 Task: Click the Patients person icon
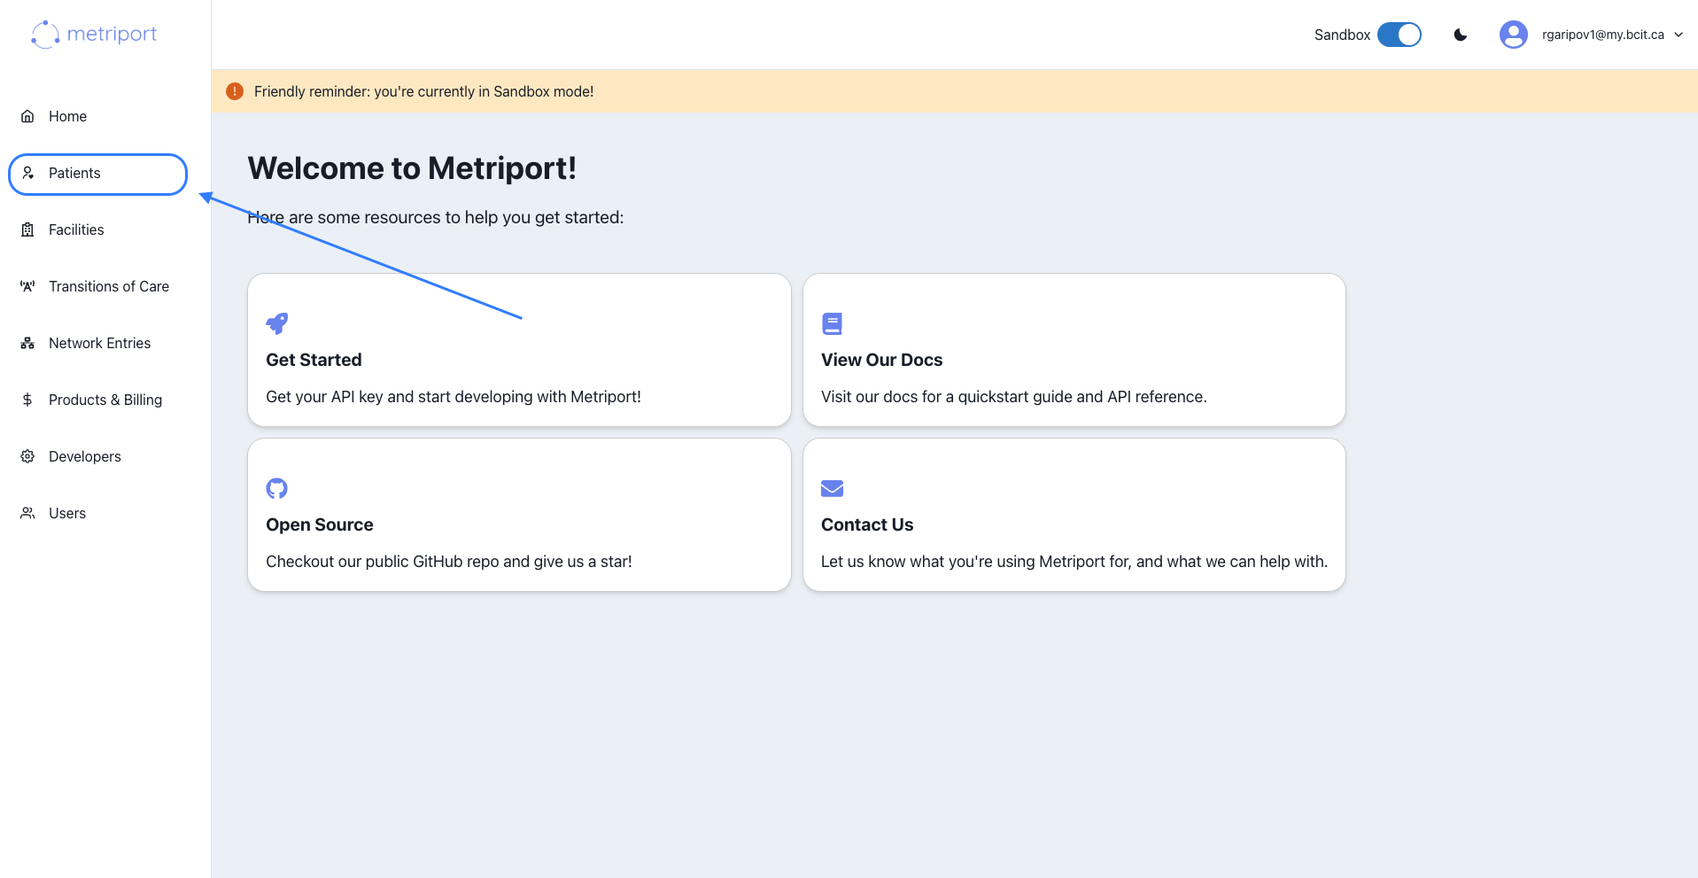click(27, 173)
